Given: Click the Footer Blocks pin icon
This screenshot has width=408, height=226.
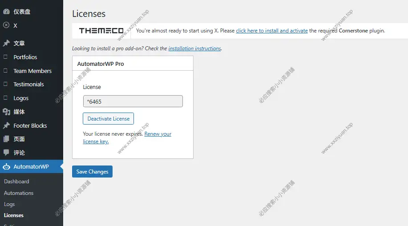Looking at the screenshot, I should tap(6, 125).
